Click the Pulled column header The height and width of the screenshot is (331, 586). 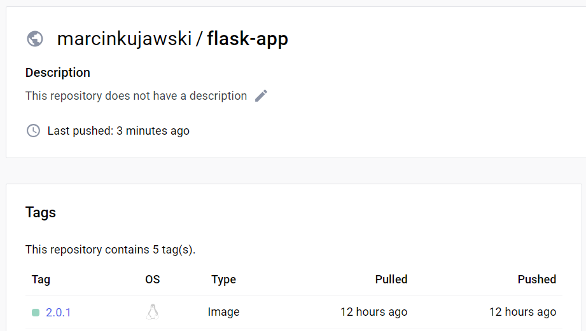pyautogui.click(x=391, y=280)
